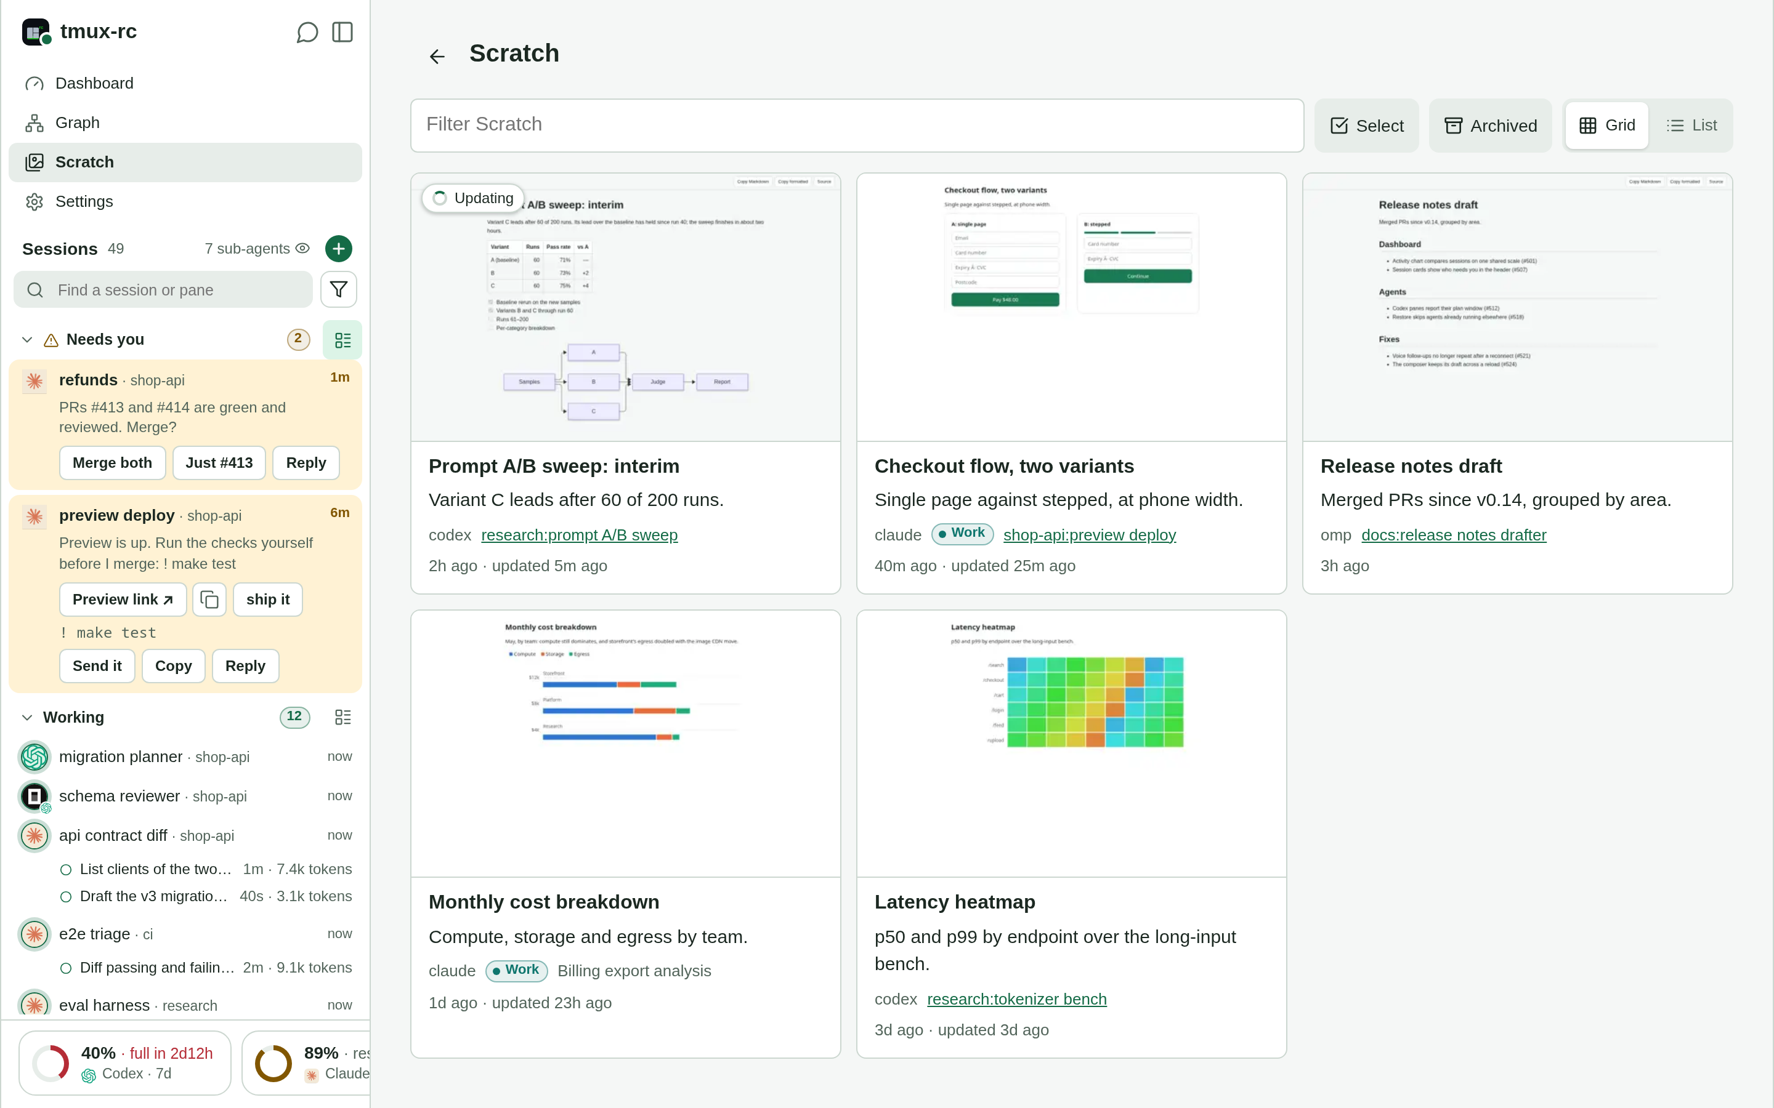The width and height of the screenshot is (1774, 1108).
Task: Click the Claude 89% usage ring
Action: point(273,1063)
